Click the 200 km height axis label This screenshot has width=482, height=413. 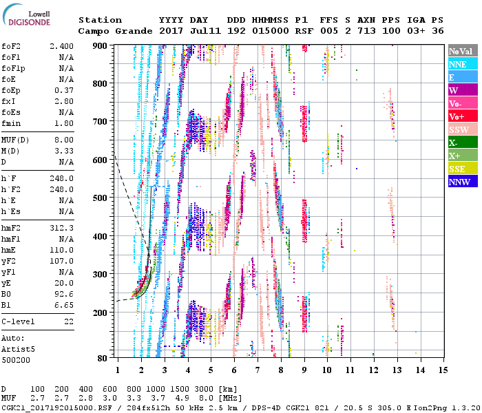(x=100, y=313)
